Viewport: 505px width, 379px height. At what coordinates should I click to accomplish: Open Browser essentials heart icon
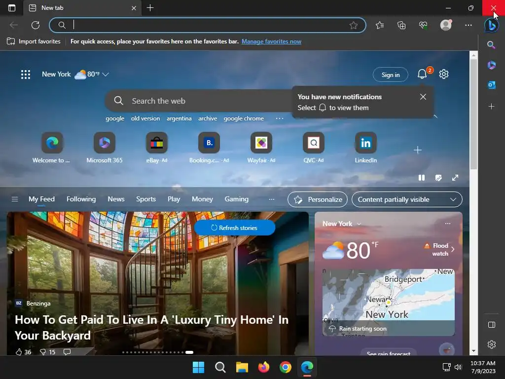point(423,25)
